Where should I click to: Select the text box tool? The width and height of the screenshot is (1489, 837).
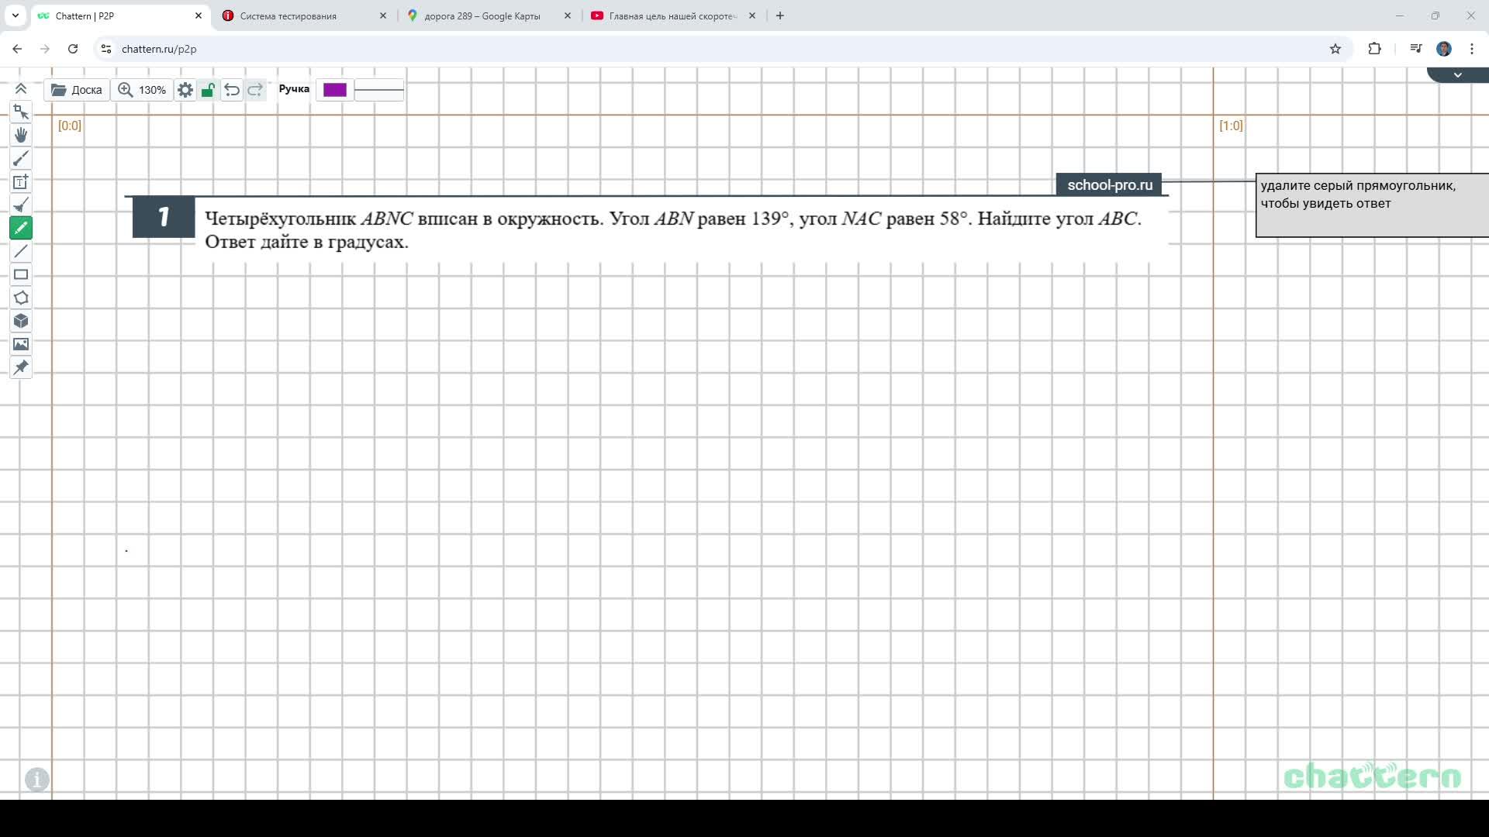pos(21,182)
